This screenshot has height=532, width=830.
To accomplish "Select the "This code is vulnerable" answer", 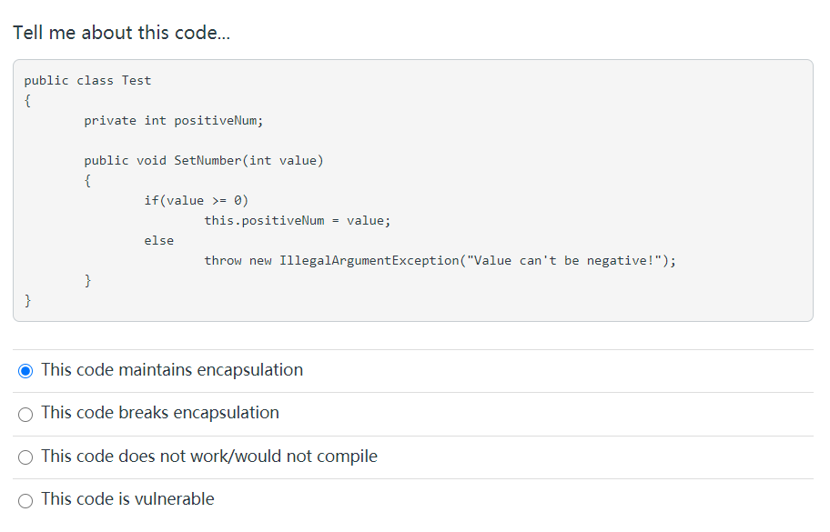I will pos(25,500).
